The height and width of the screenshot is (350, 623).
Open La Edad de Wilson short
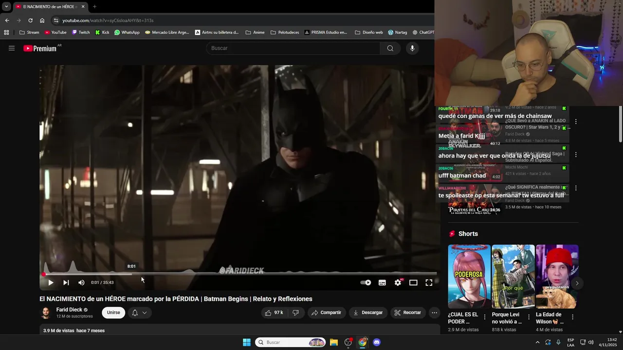(557, 277)
